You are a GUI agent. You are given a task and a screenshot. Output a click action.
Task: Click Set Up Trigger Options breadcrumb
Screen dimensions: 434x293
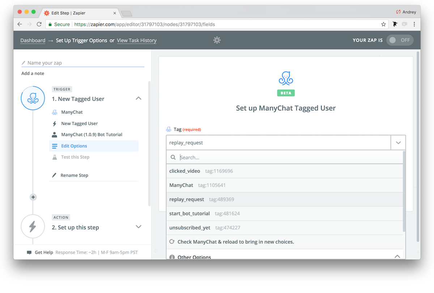point(81,41)
